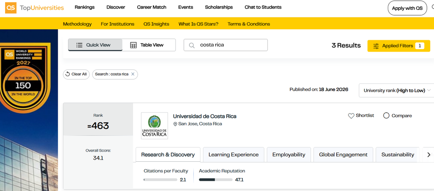Click the QS World University Rankings 2027 badge
434x191 pixels.
(x=25, y=78)
